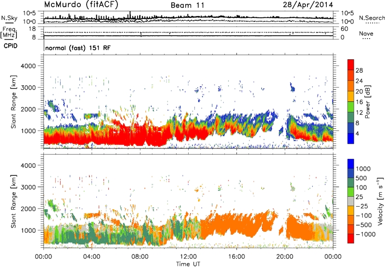This screenshot has width=385, height=267.
Task: Click the Freq. [MHz] axis label
Action: 9,32
